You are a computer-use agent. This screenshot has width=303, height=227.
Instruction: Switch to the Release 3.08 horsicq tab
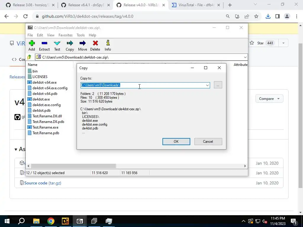[30, 5]
